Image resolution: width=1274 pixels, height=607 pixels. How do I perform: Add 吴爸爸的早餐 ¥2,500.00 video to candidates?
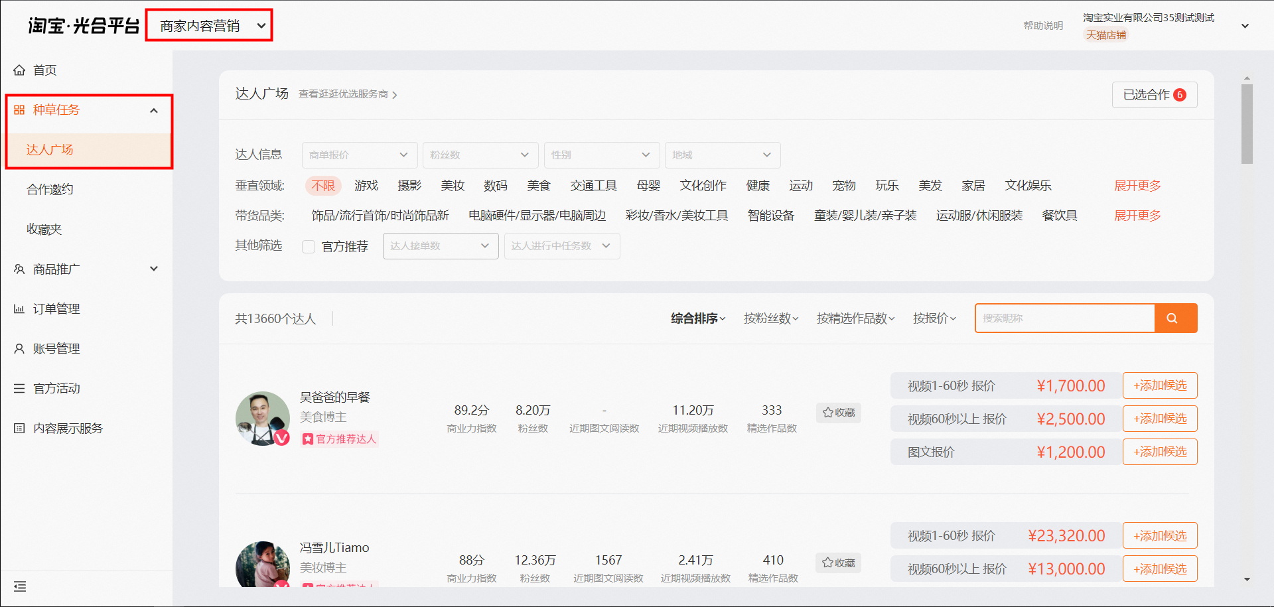(1160, 419)
